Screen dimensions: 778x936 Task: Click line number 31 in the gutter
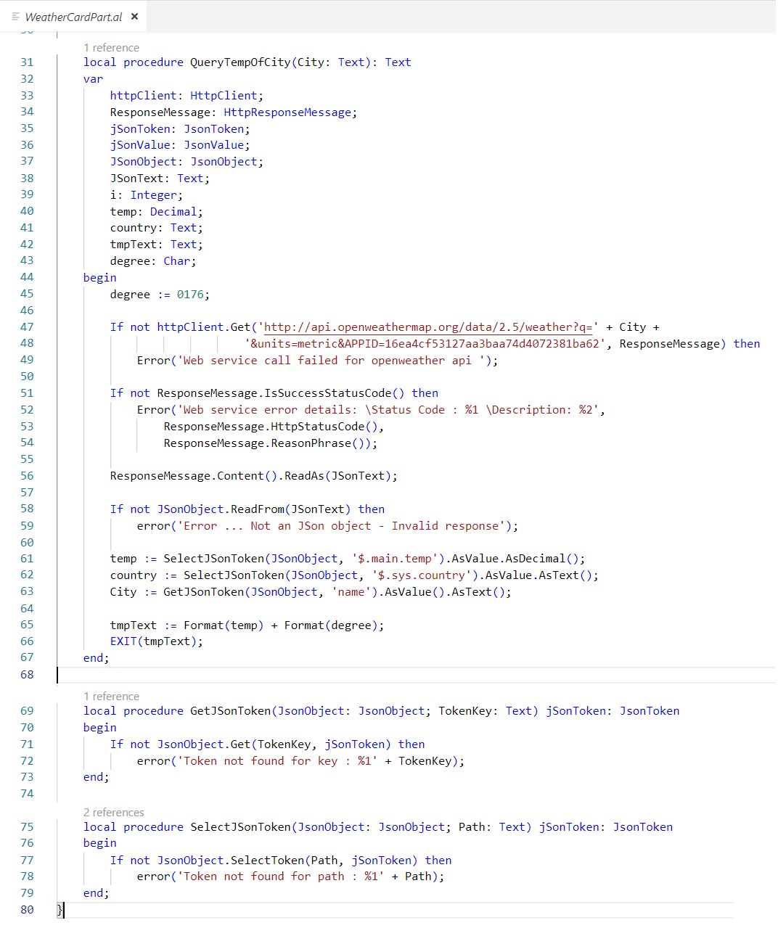pos(27,62)
